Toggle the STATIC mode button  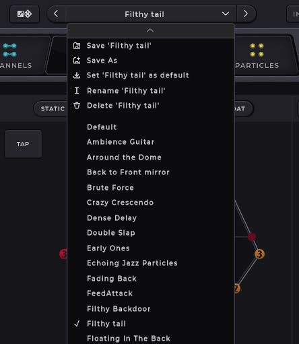tap(52, 109)
